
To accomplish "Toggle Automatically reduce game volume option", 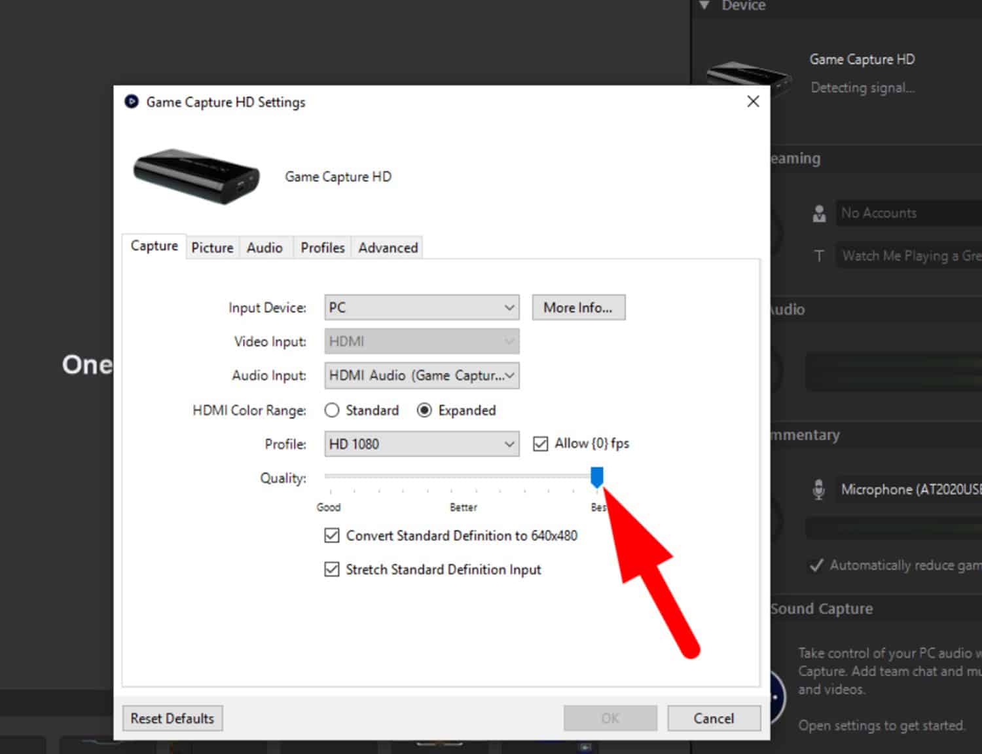I will 895,565.
